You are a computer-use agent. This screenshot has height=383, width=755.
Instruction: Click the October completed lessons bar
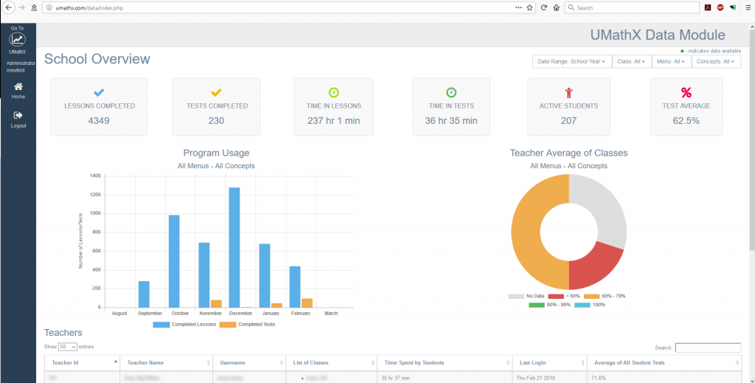click(x=174, y=261)
